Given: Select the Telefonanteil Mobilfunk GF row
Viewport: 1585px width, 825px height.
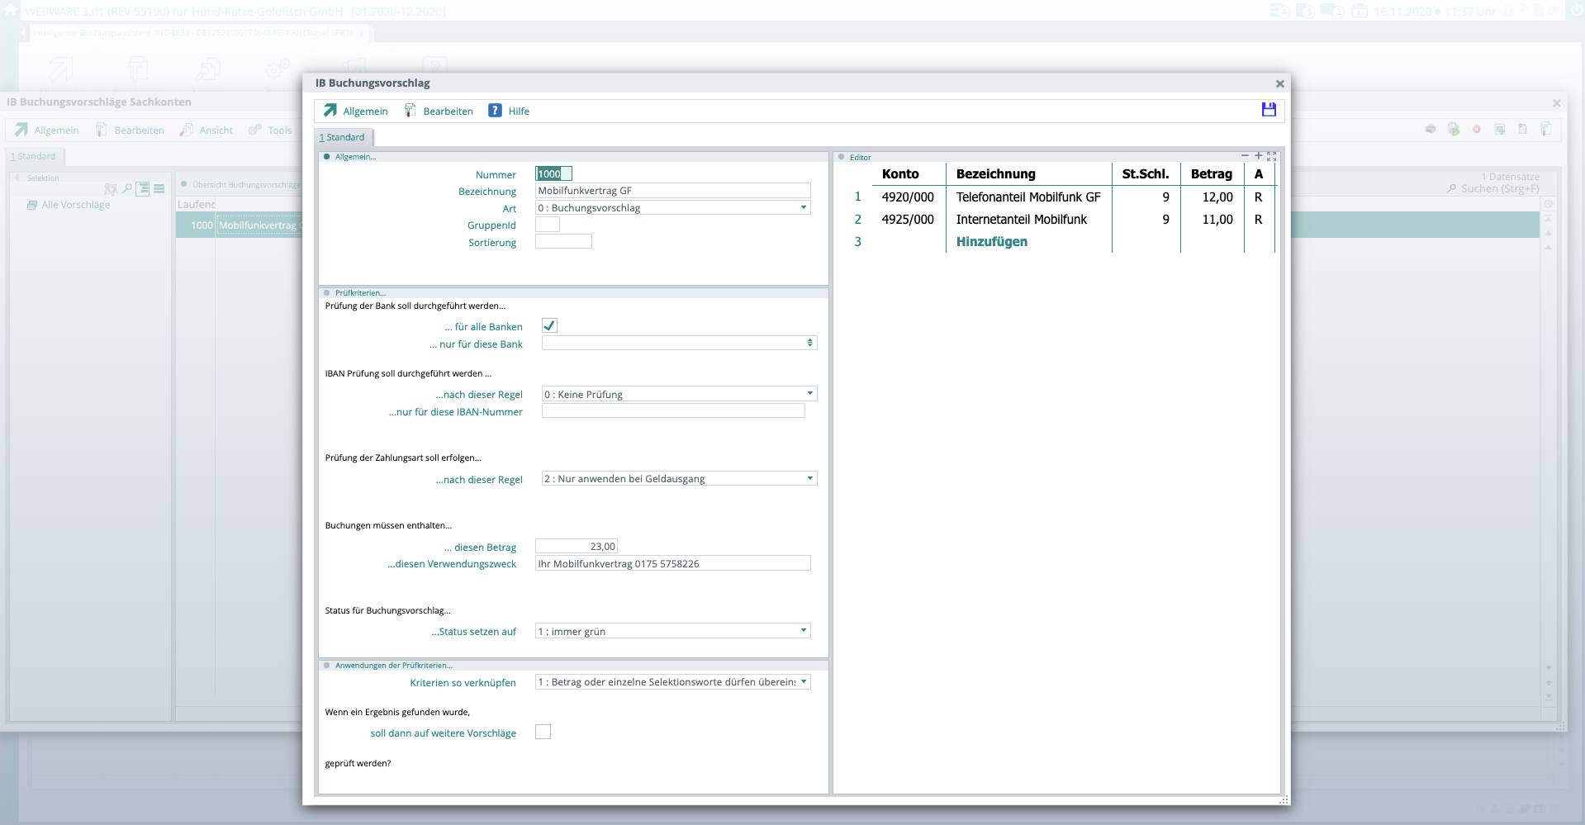Looking at the screenshot, I should (x=1027, y=197).
